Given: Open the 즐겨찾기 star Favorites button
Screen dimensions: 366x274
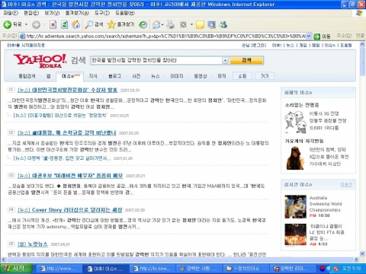Looking at the screenshot, I should pyautogui.click(x=120, y=24).
